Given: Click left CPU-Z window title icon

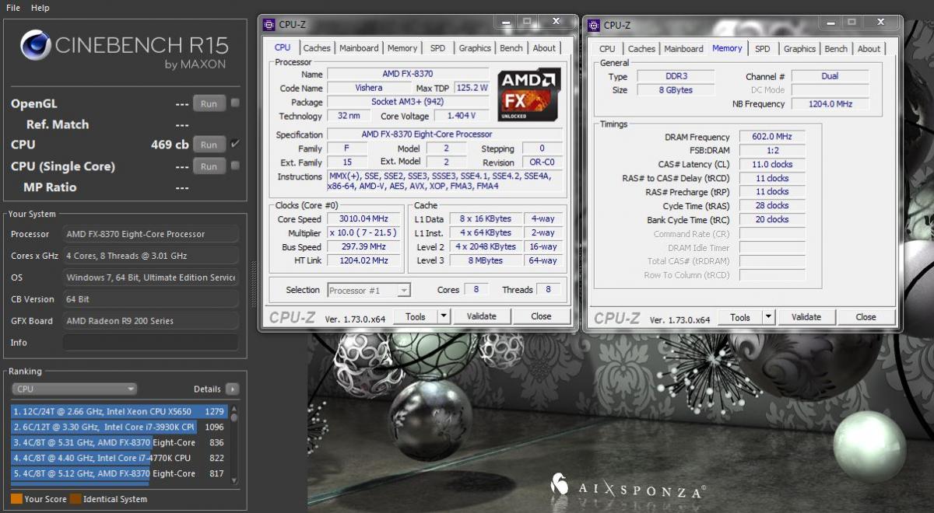Looking at the screenshot, I should (269, 24).
